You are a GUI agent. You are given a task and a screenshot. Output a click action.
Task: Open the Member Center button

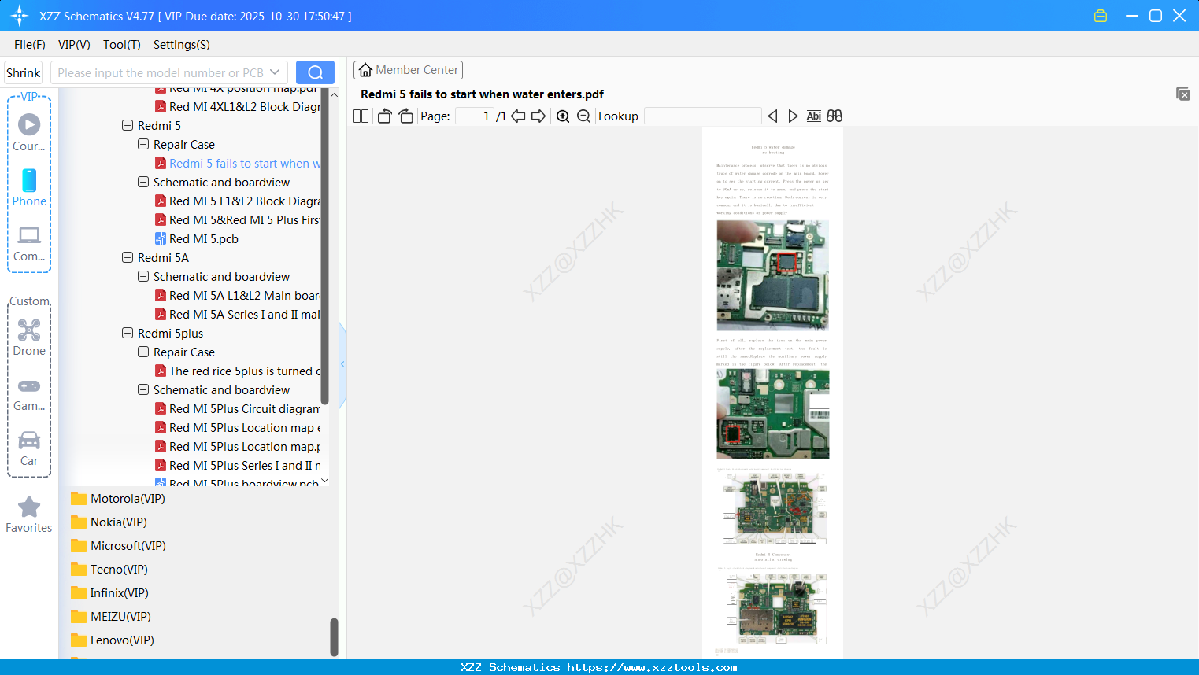408,70
